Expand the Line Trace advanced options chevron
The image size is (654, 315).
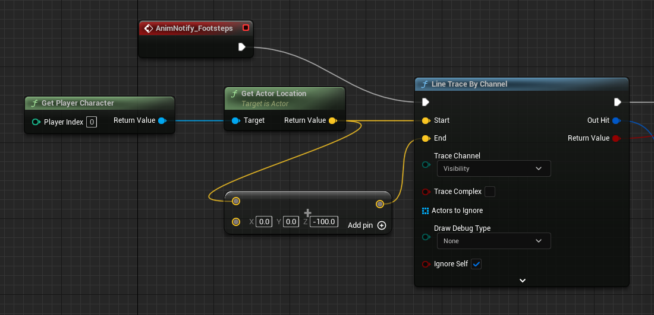click(x=522, y=281)
